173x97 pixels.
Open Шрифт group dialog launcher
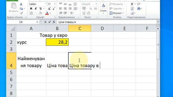coord(55,17)
